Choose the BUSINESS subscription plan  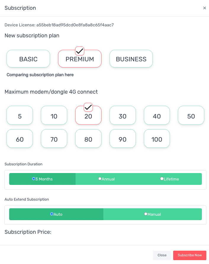coord(131,59)
